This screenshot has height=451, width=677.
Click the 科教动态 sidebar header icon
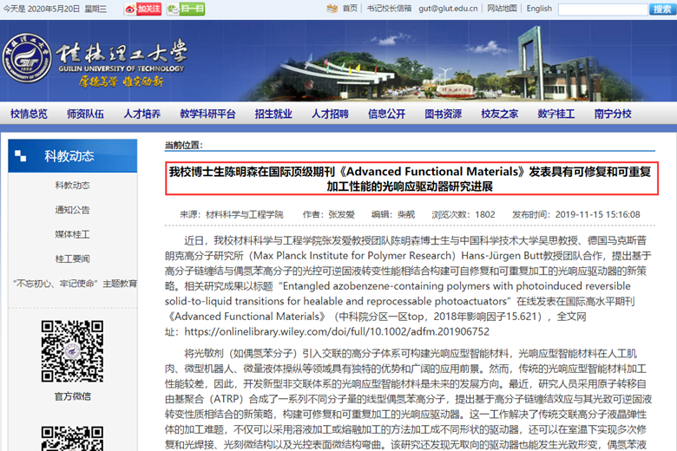pos(27,156)
